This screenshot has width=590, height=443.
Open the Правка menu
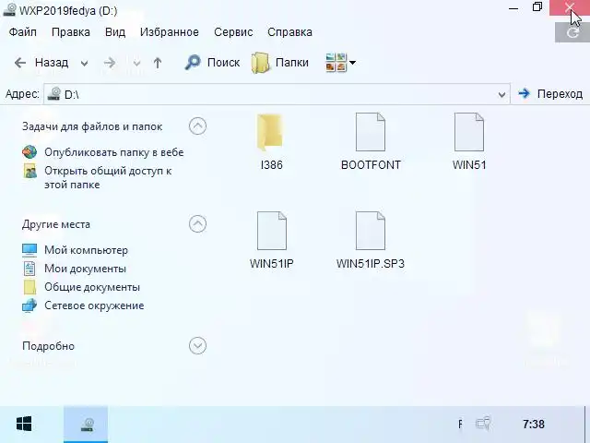(71, 32)
